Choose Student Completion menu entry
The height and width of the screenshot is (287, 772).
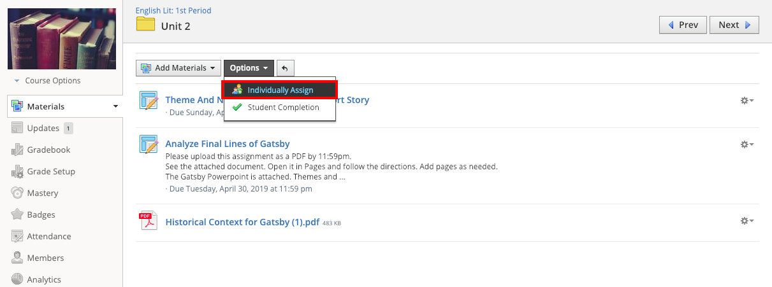283,108
